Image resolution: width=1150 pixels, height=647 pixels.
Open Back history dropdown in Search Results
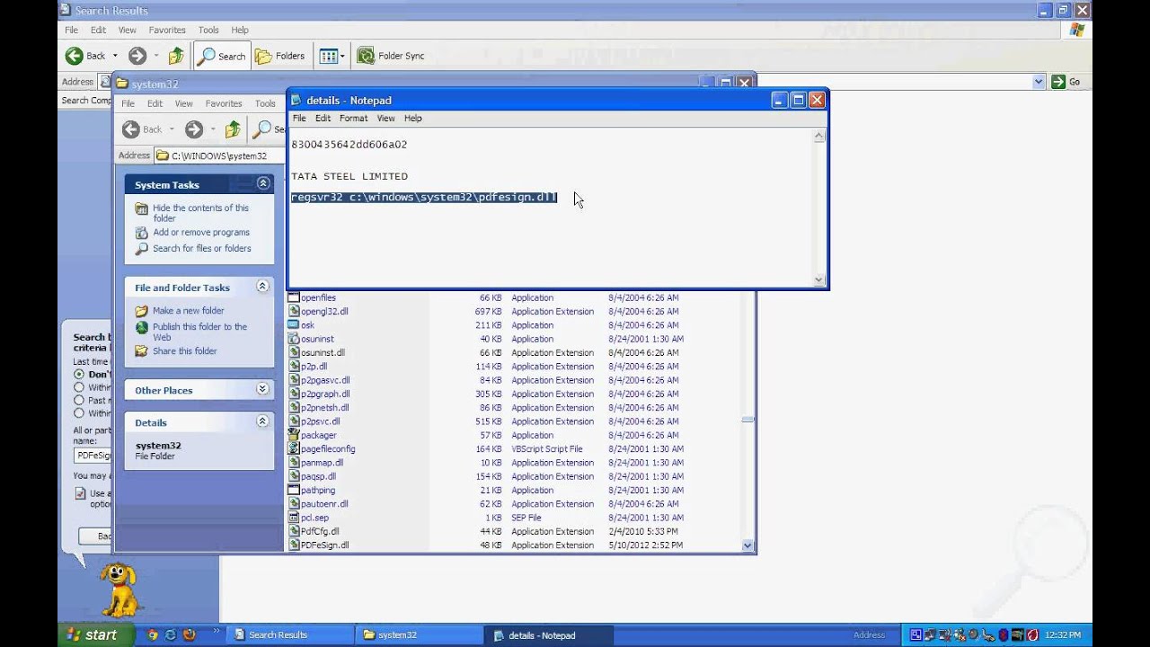[115, 56]
